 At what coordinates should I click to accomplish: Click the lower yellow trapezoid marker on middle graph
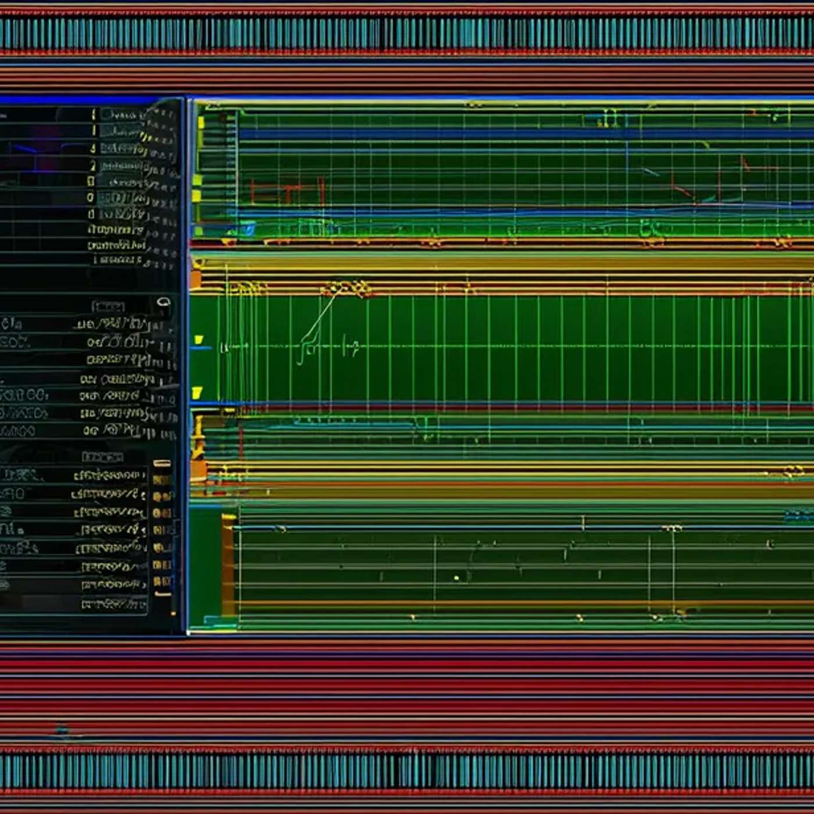coord(197,393)
